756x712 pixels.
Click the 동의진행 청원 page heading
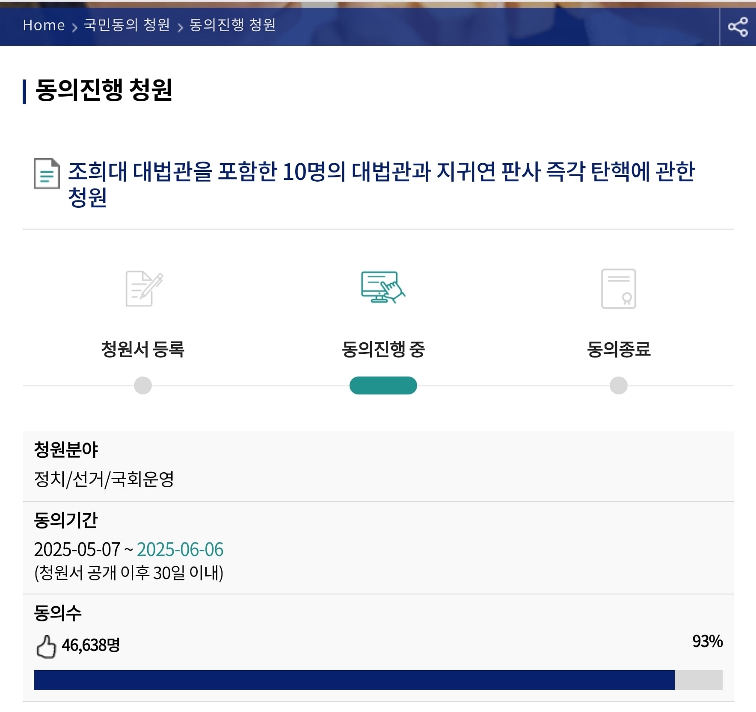click(x=104, y=90)
